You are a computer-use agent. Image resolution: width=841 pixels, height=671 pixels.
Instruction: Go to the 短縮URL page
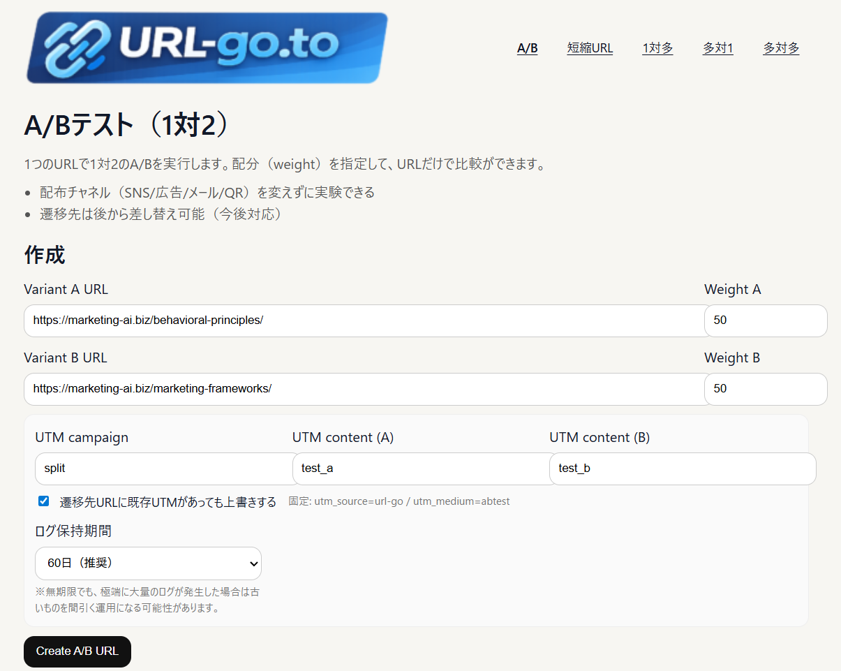590,48
